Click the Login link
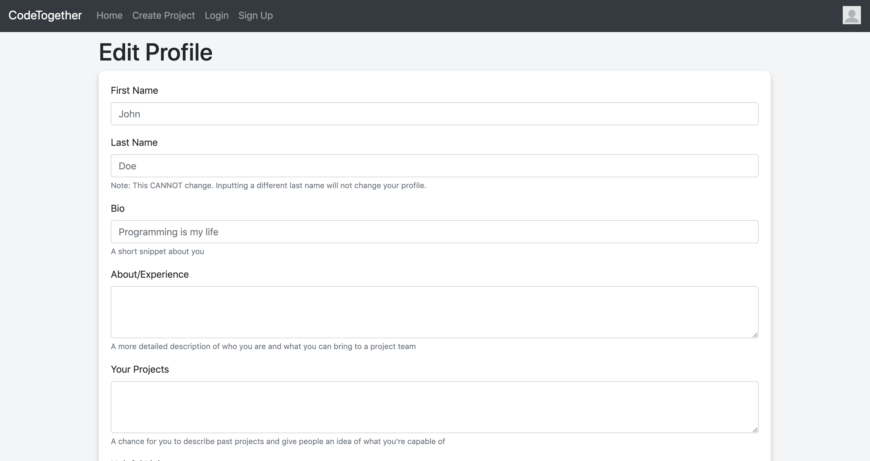Image resolution: width=870 pixels, height=461 pixels. point(216,15)
